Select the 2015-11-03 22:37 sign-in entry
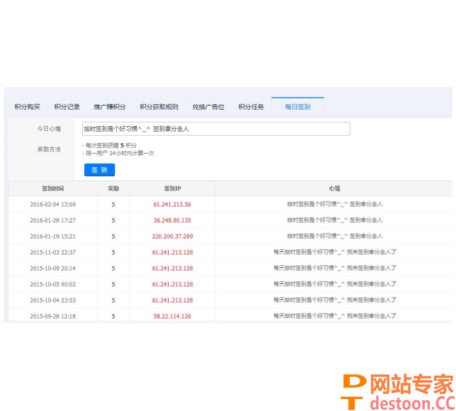Screen dimensions: 456x411 [x=52, y=252]
